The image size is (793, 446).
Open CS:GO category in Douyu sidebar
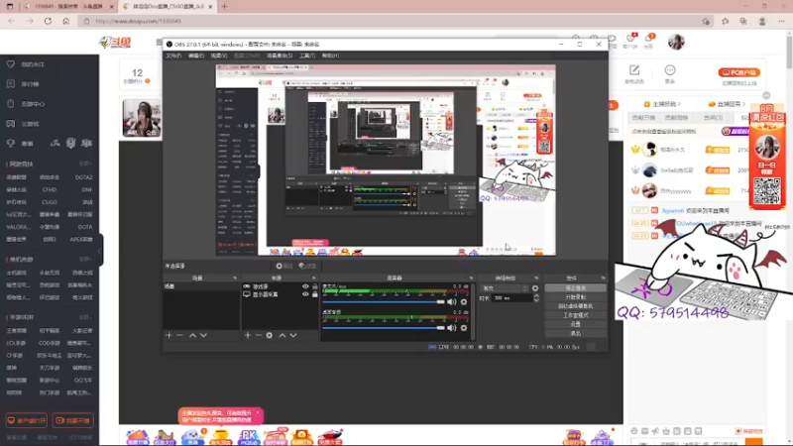[x=50, y=202]
